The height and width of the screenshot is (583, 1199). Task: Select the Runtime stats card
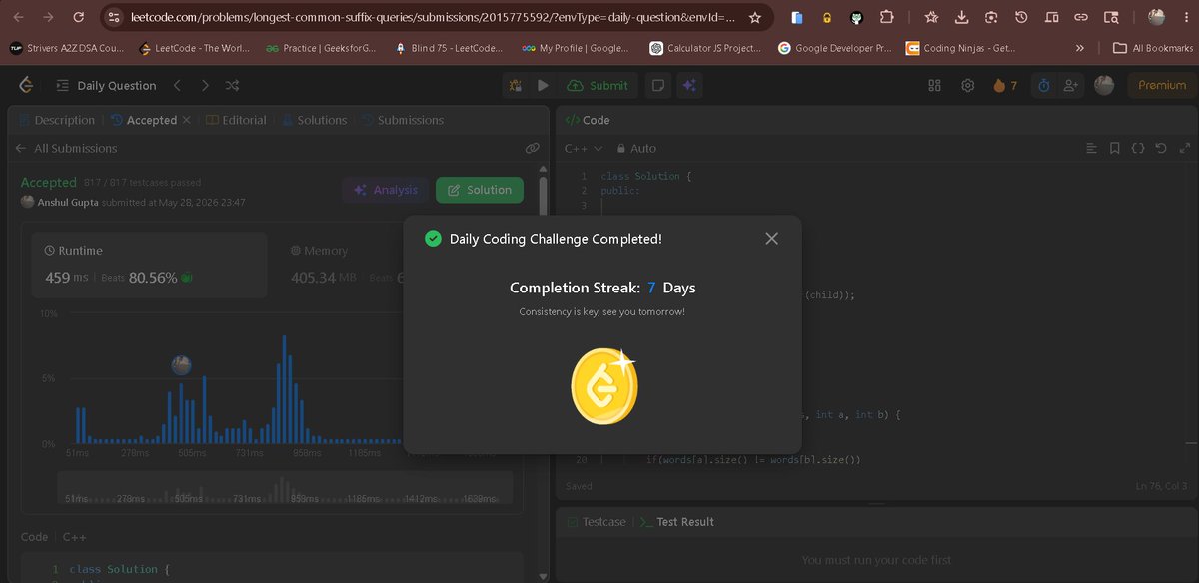click(x=149, y=266)
